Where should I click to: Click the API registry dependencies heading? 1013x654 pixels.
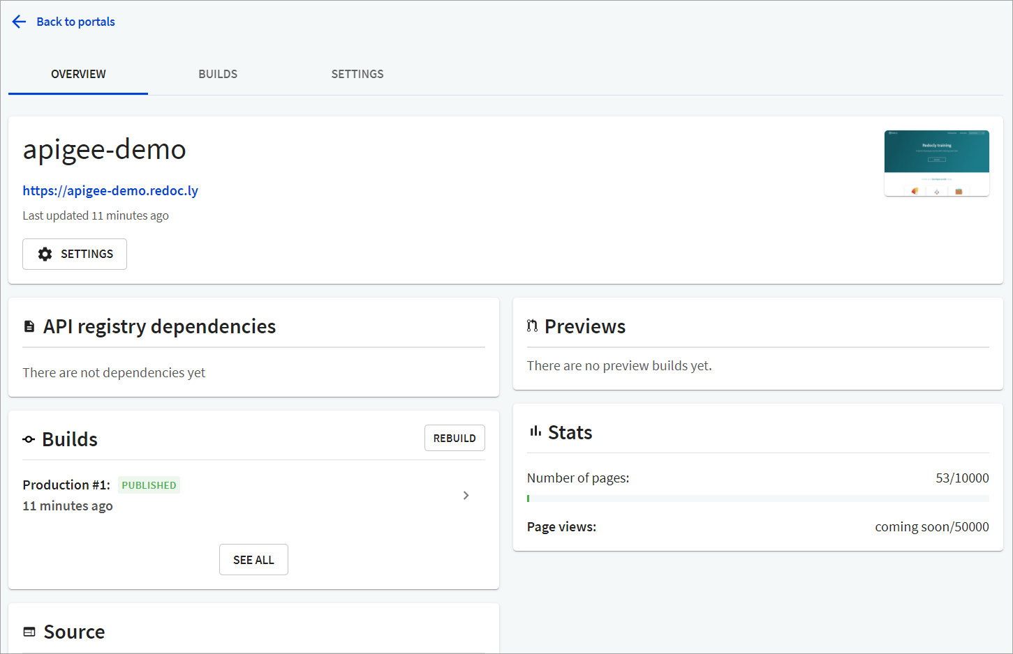160,326
